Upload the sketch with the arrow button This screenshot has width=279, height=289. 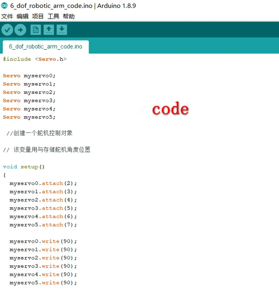click(20, 30)
